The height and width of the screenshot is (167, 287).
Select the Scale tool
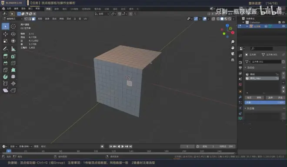[x=5, y=41]
